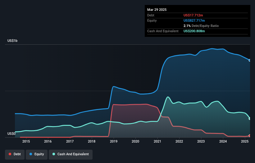Viewport: 255px width, 163px height.
Task: Toggle the Debt series legend button
Action: 15,154
